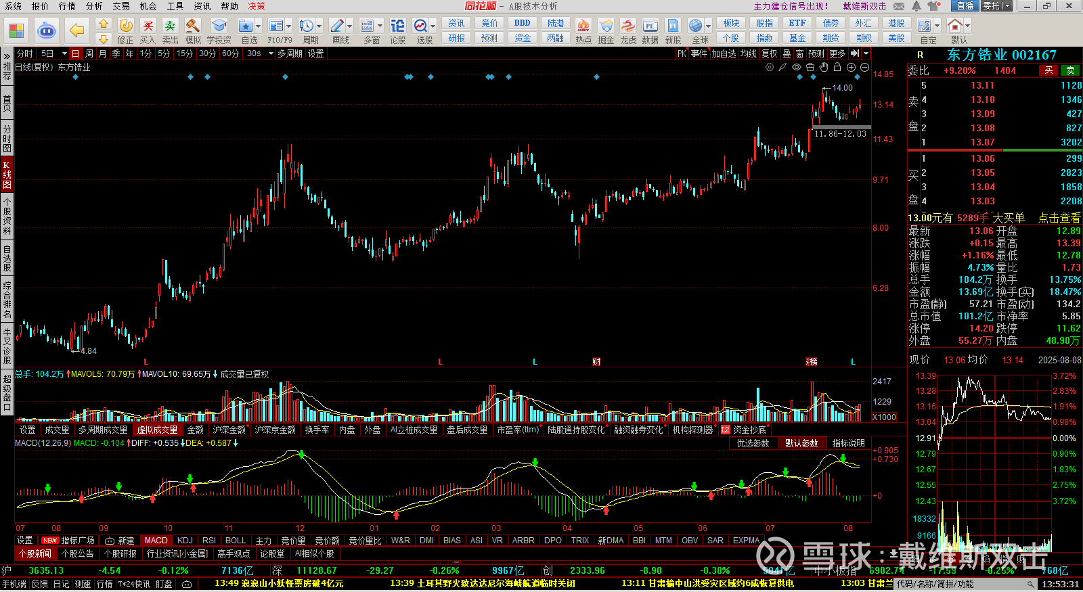
Task: Toggle 叠 overlay mode
Action: coord(787,53)
